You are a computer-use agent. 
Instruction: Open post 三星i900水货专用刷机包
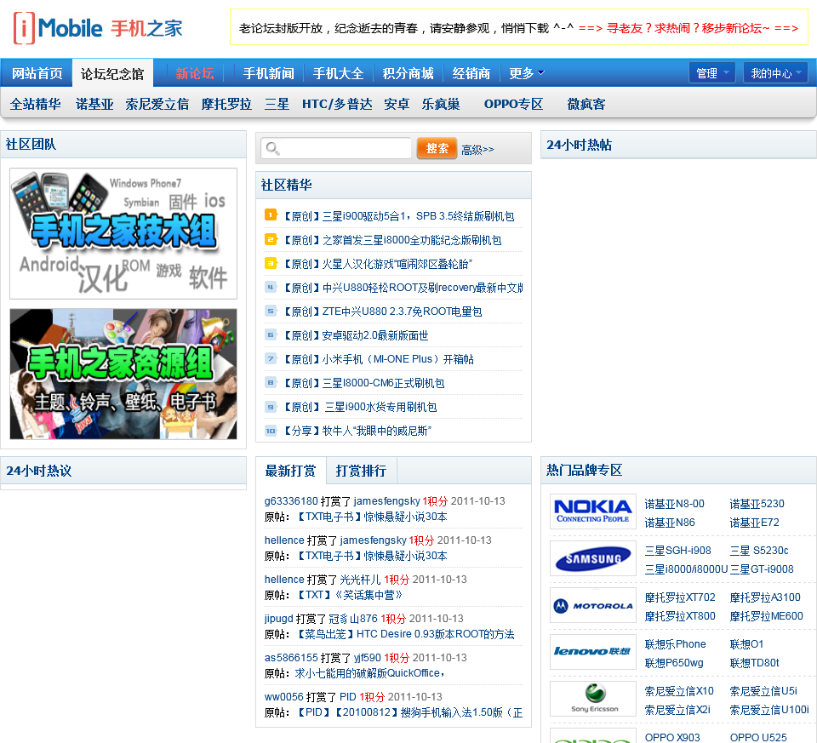coord(359,408)
